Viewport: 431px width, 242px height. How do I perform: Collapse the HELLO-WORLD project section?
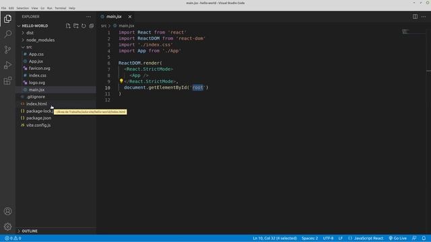34,26
